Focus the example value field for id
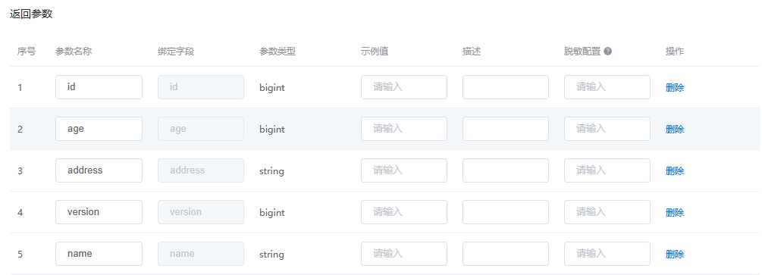Screen dimensions: 762x275 (x=404, y=87)
